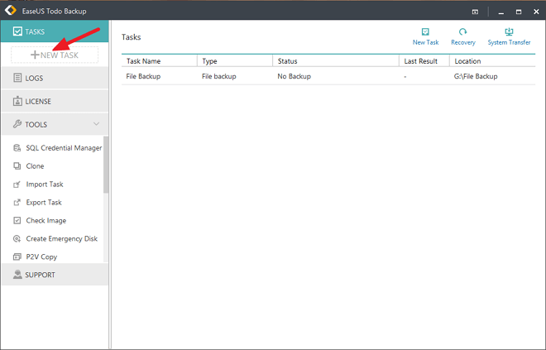This screenshot has height=350, width=546.
Task: Click the Create Emergency Disk icon
Action: [17, 238]
